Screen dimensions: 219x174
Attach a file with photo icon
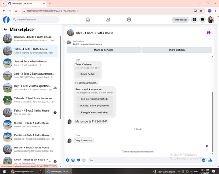(73, 160)
